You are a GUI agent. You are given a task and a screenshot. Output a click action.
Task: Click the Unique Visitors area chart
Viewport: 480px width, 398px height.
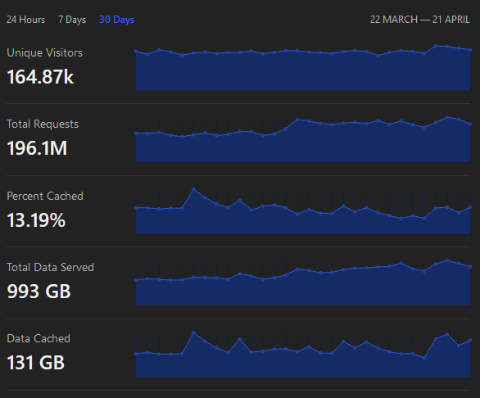[303, 67]
